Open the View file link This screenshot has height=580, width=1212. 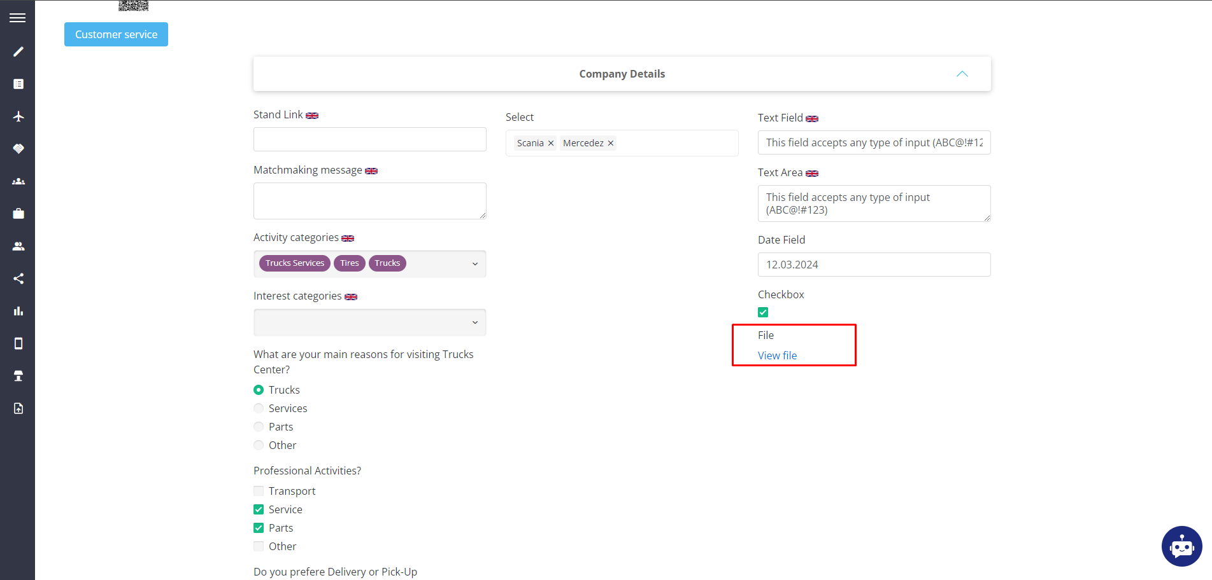tap(777, 355)
